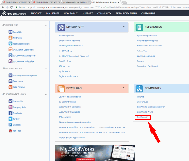The width and height of the screenshot is (189, 161).
Task: Open the COMMUNITY navigation menu
Action: (x=104, y=13)
